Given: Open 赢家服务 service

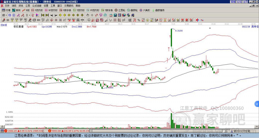Looking at the screenshot, I should pos(158,10).
